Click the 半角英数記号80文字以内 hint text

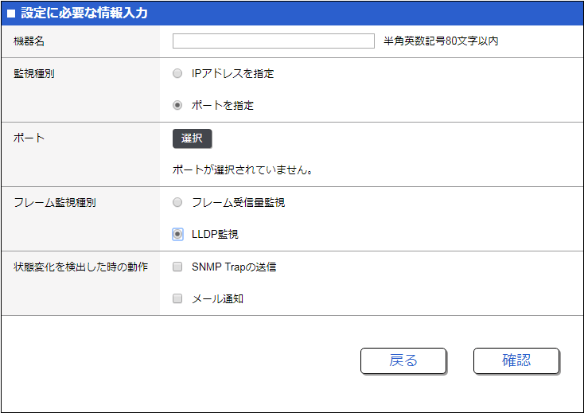coord(441,41)
